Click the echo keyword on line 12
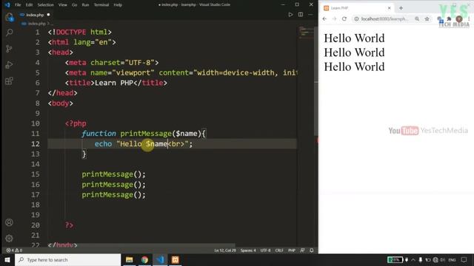Viewport: 474px width, 266px height. (x=103, y=144)
